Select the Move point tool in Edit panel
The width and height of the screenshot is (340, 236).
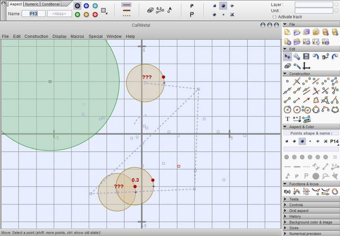(288, 57)
